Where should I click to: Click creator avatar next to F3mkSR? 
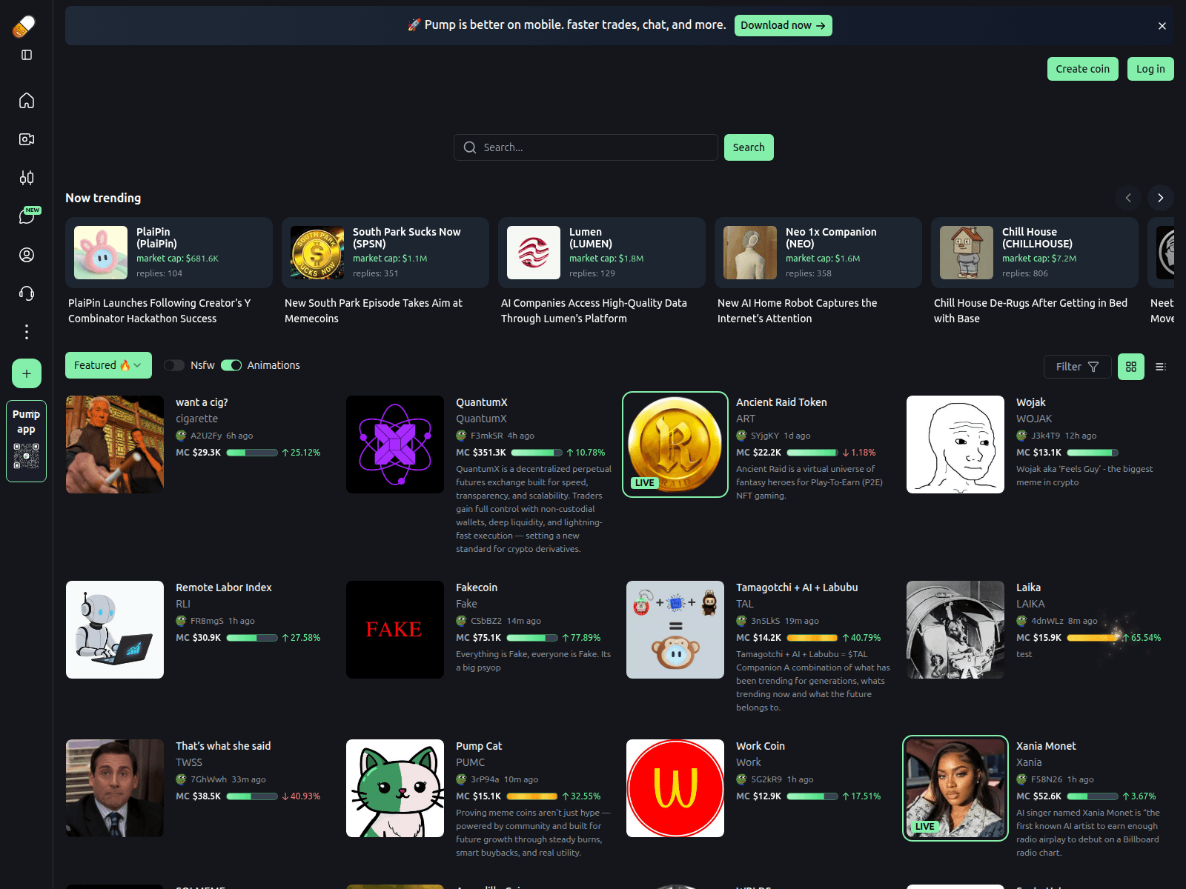[x=461, y=436]
